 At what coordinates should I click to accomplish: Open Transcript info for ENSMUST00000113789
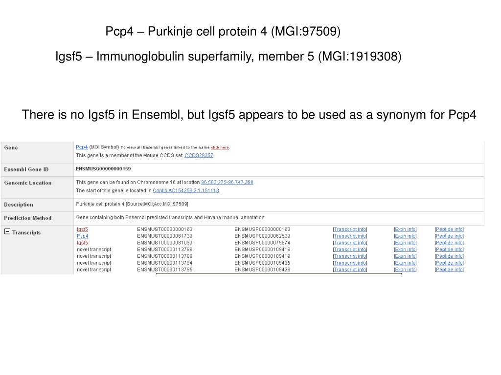point(350,256)
